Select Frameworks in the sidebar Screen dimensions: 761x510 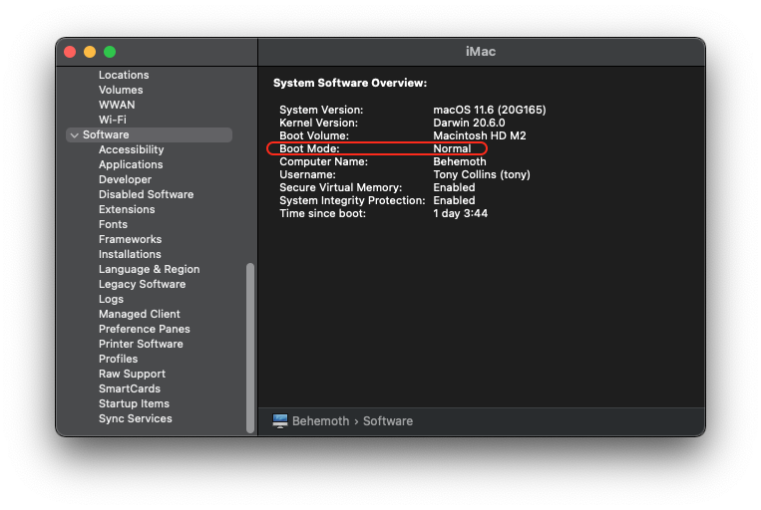(130, 239)
